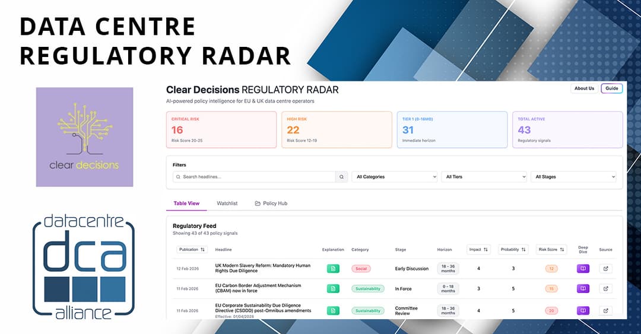Open the All Categories dropdown

click(x=395, y=177)
